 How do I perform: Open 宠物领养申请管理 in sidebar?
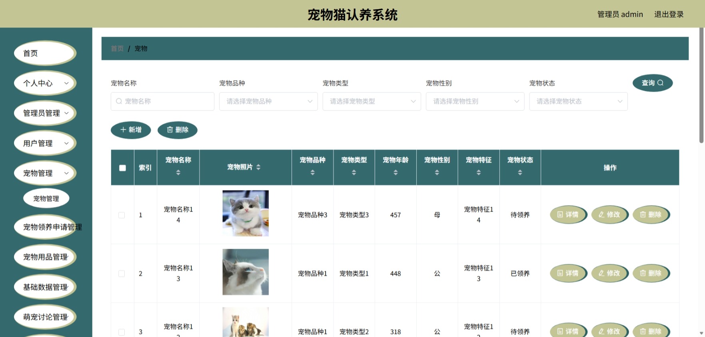coord(45,227)
